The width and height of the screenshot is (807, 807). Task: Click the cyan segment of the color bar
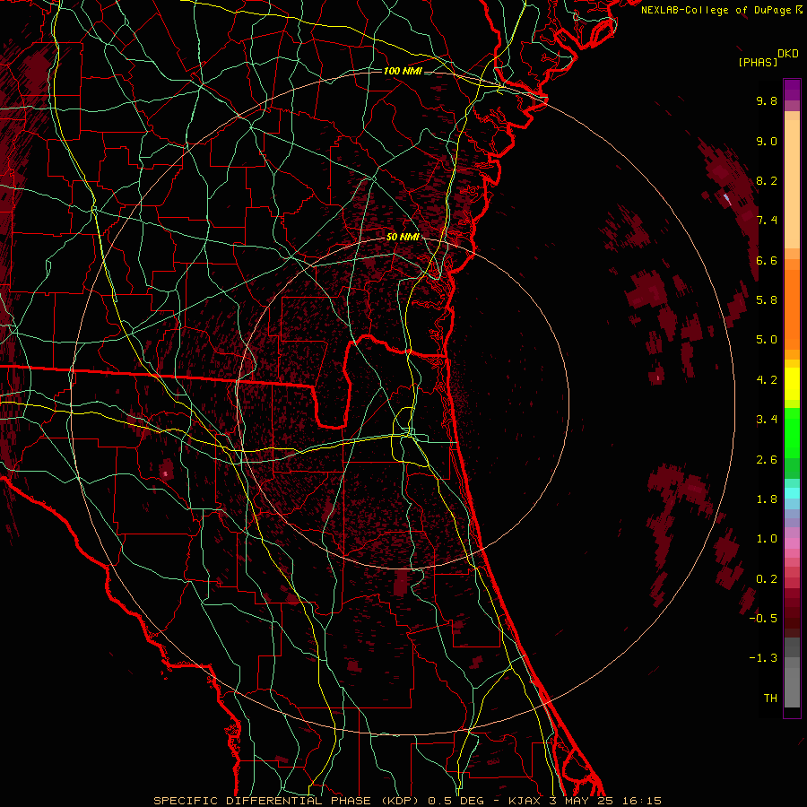792,493
